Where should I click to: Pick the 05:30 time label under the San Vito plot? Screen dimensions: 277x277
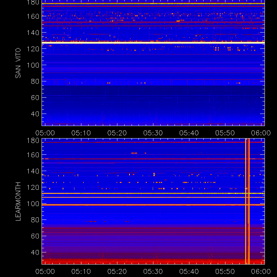click(x=153, y=133)
